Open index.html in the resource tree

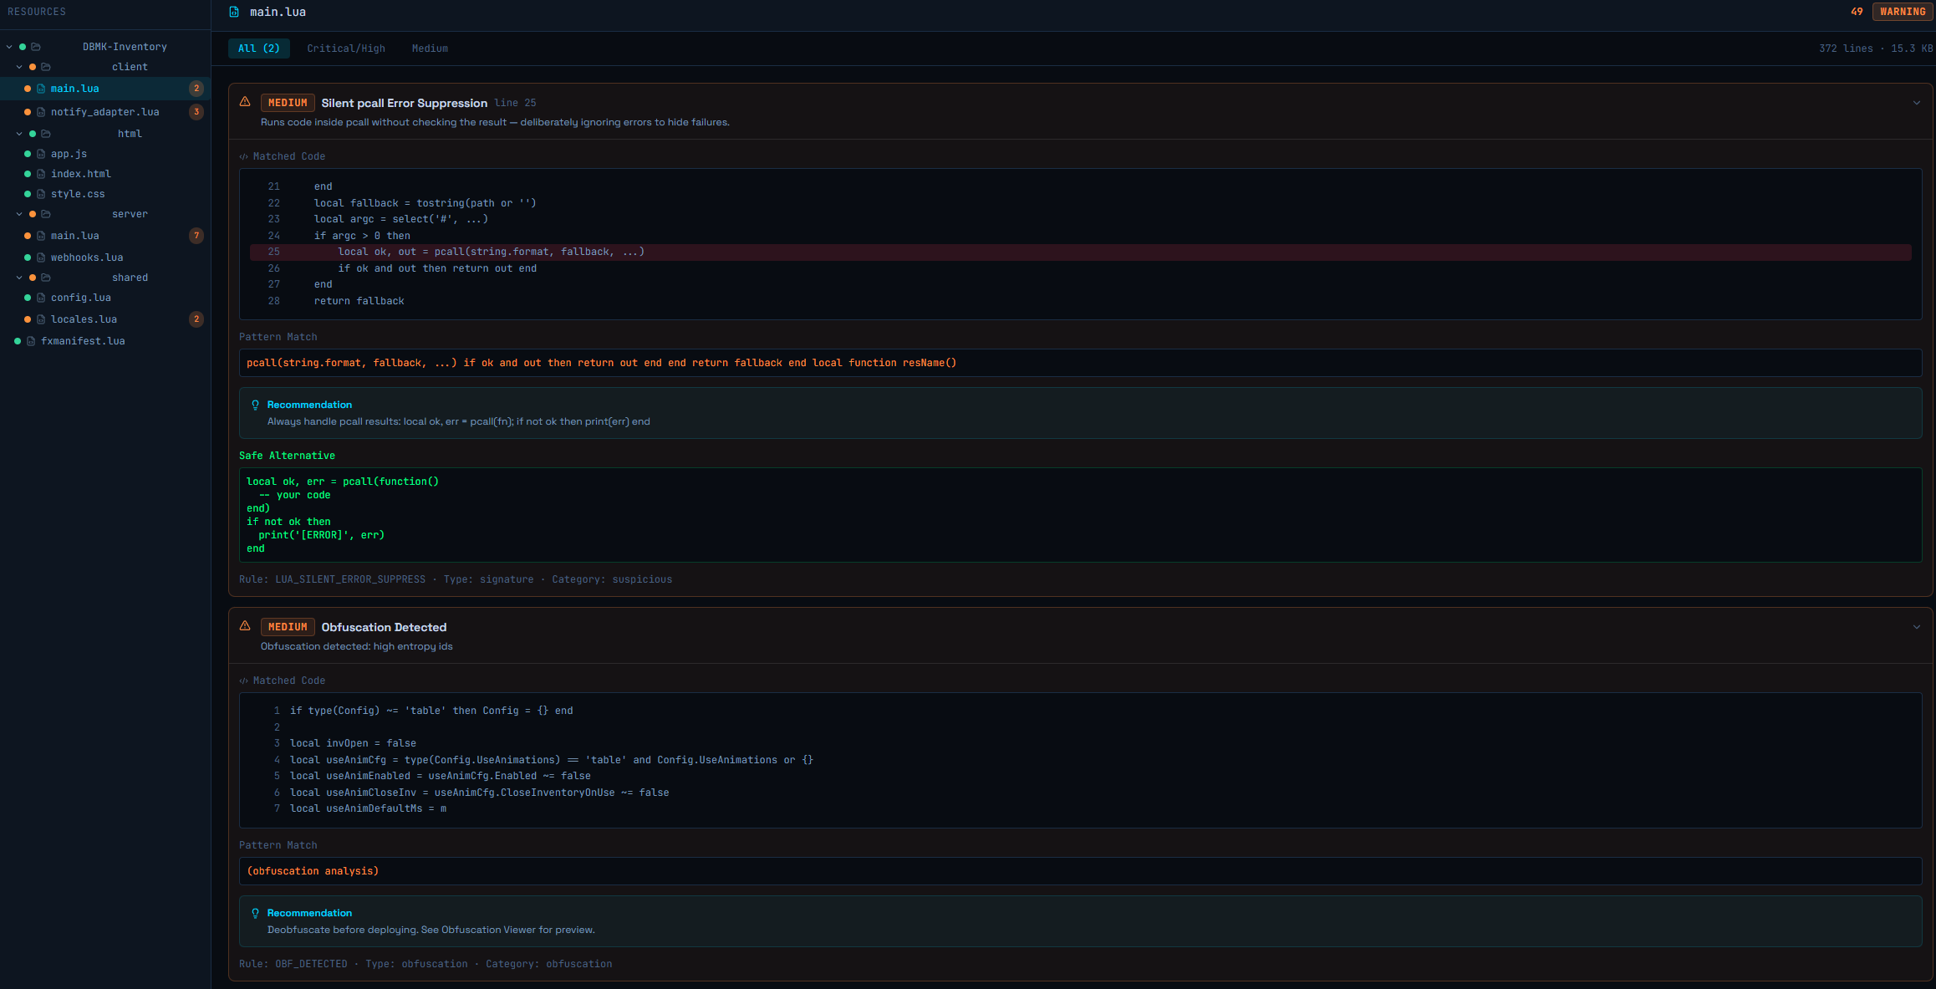(105, 174)
